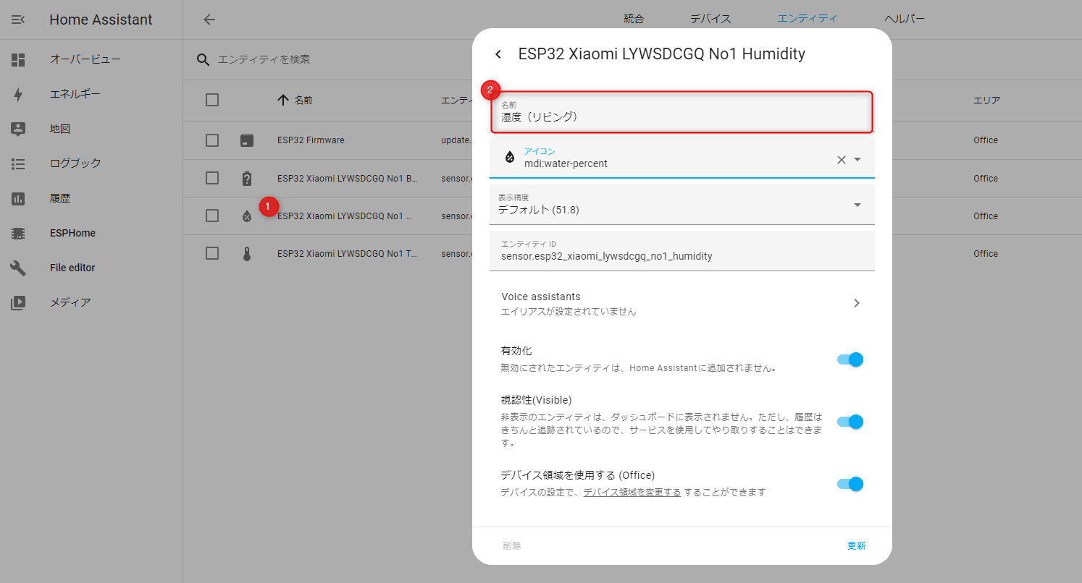The width and height of the screenshot is (1082, 583).
Task: Click the humidity sensor row icon
Action: [247, 216]
